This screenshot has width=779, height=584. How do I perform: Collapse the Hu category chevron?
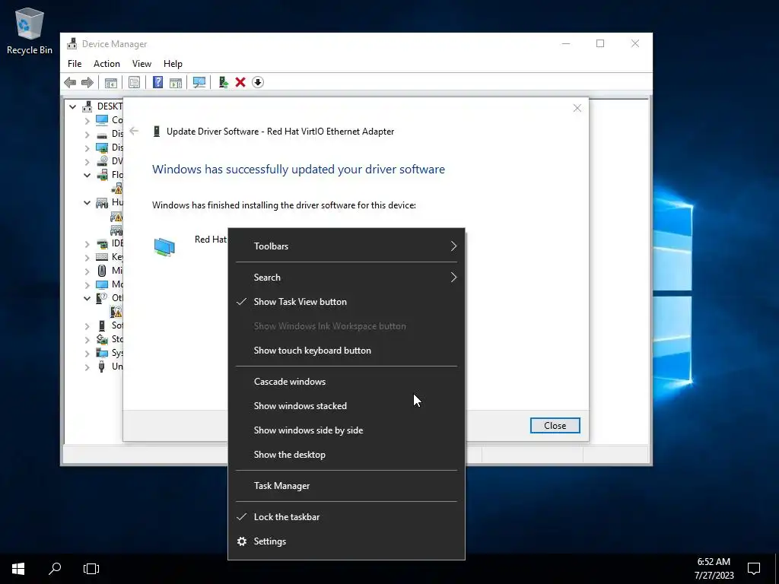87,202
